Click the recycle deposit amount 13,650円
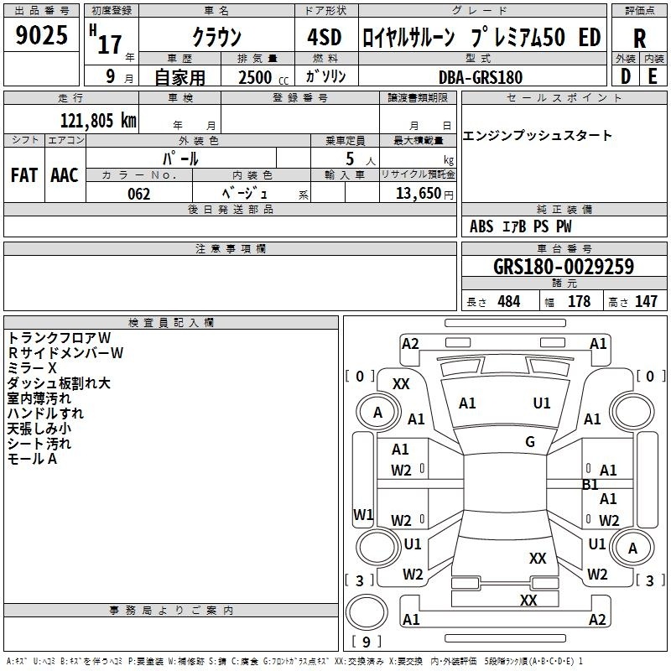The image size is (671, 671). coord(424,193)
